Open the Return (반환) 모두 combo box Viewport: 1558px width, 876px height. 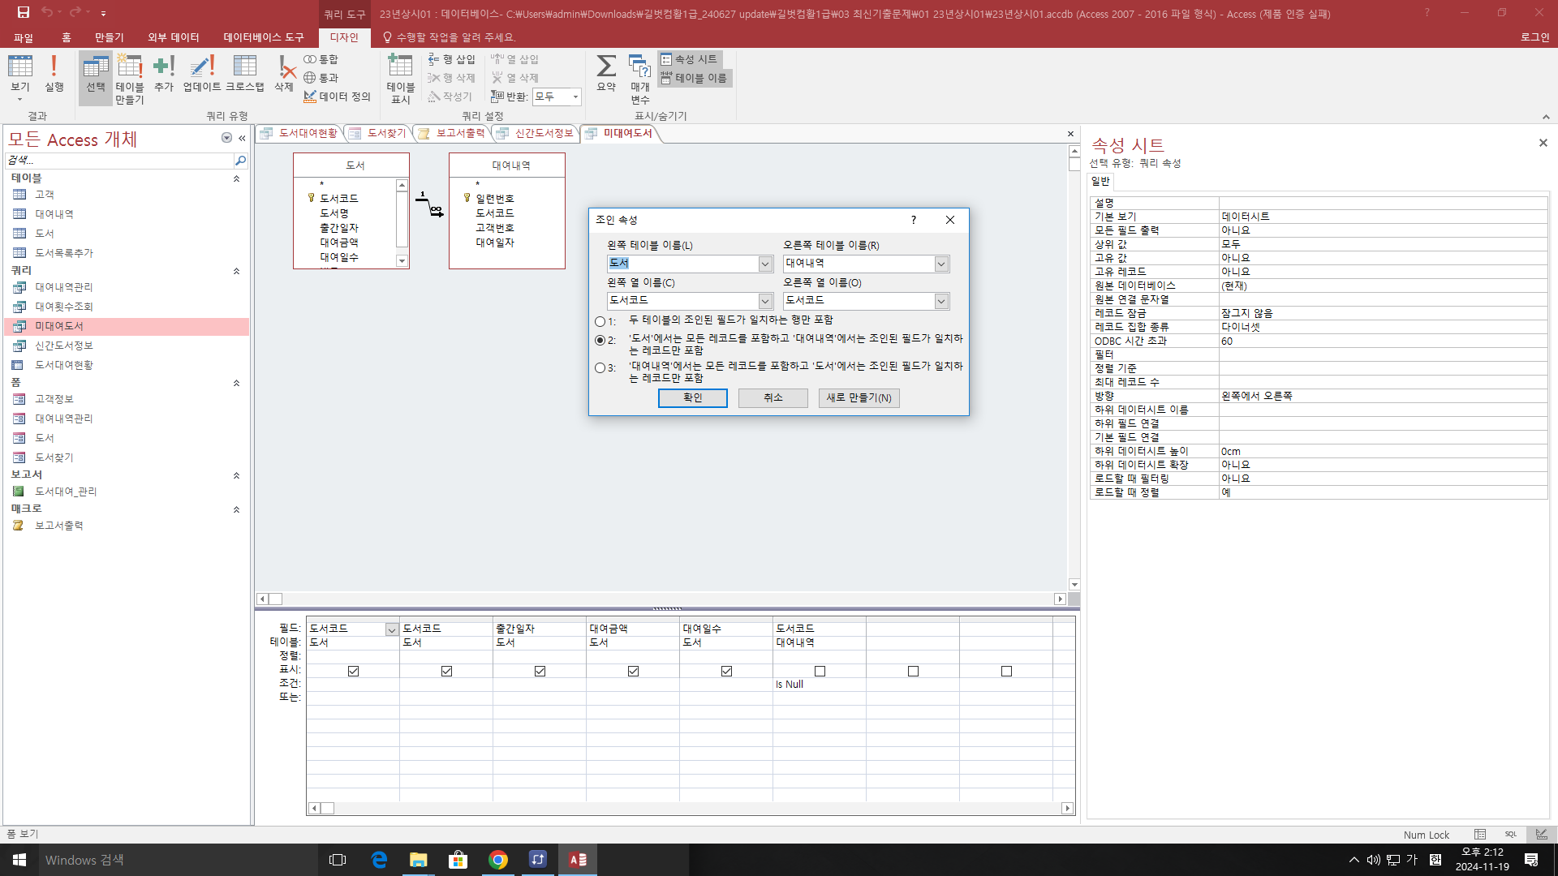click(575, 97)
